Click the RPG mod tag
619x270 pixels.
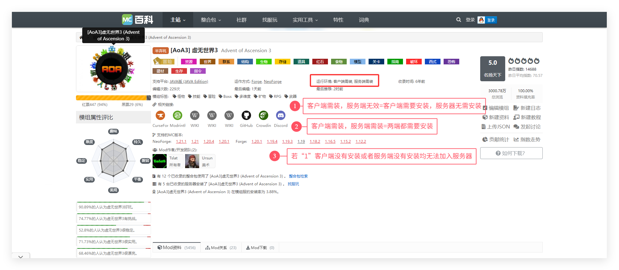click(275, 97)
